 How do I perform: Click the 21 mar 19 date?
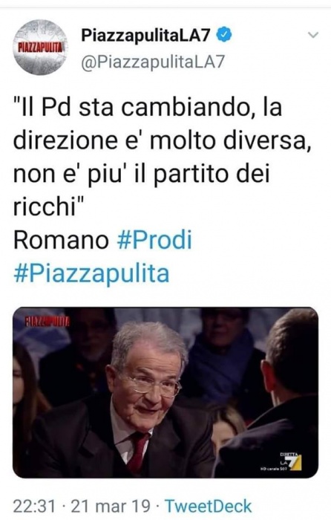tap(111, 506)
